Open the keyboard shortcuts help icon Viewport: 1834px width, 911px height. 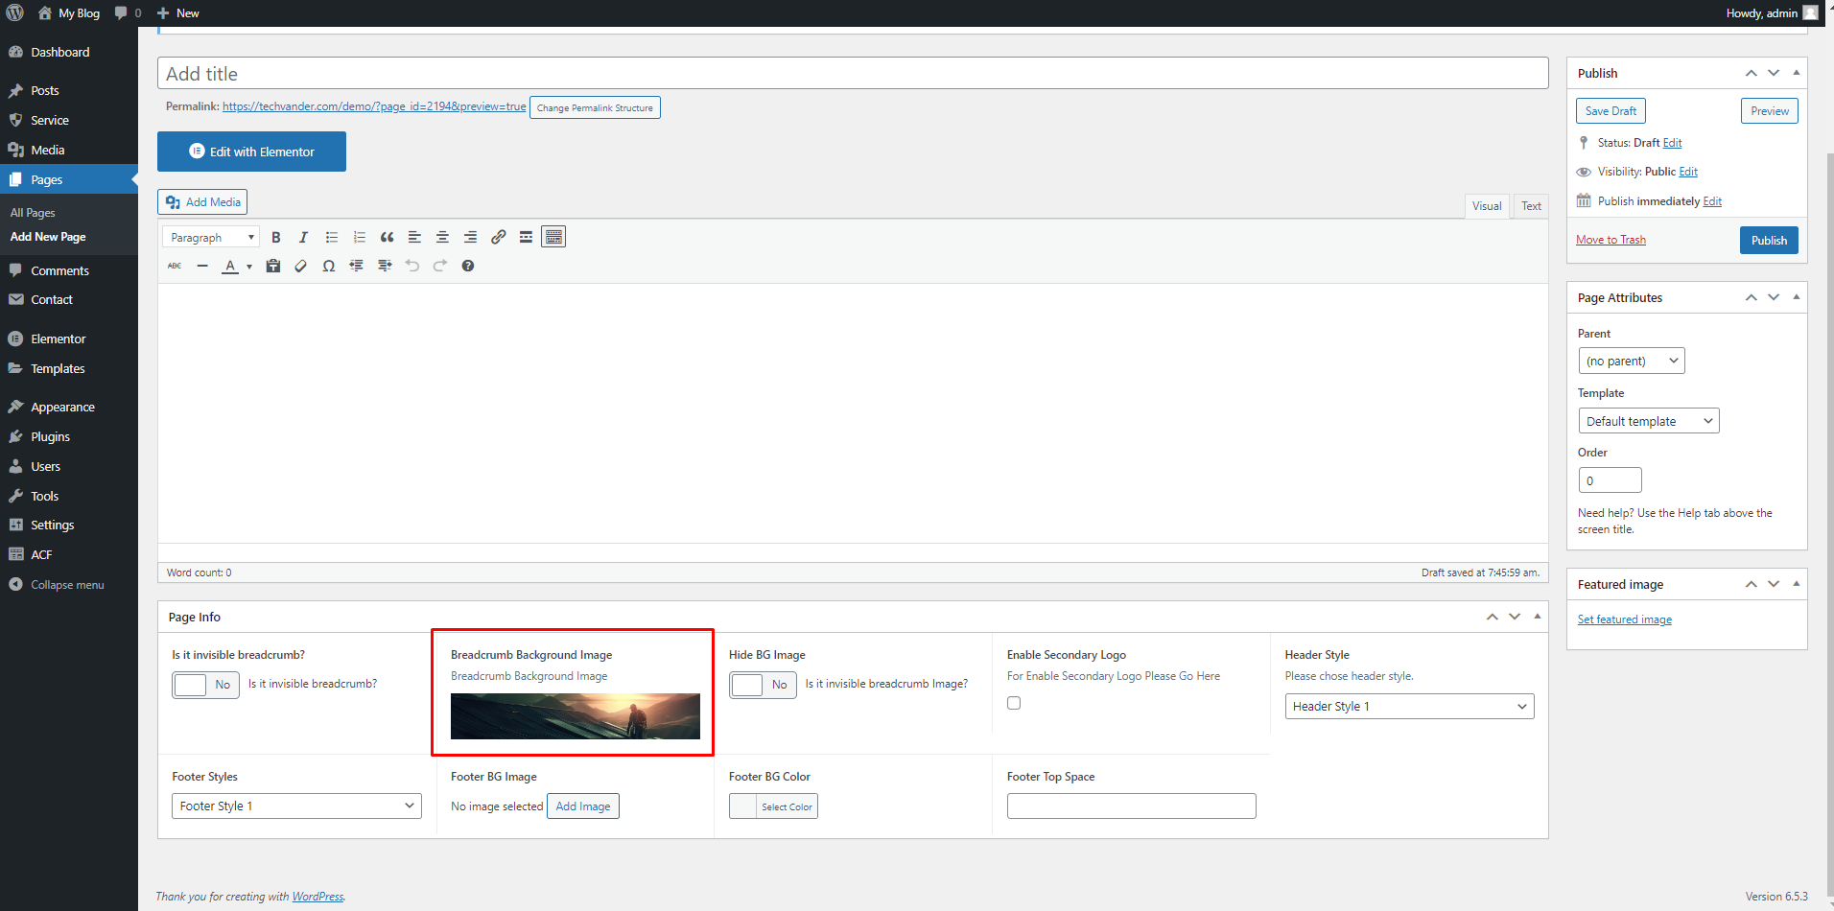pos(468,267)
